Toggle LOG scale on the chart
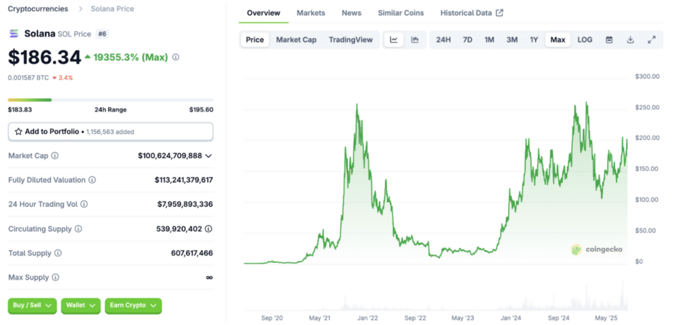693x325 pixels. (585, 40)
